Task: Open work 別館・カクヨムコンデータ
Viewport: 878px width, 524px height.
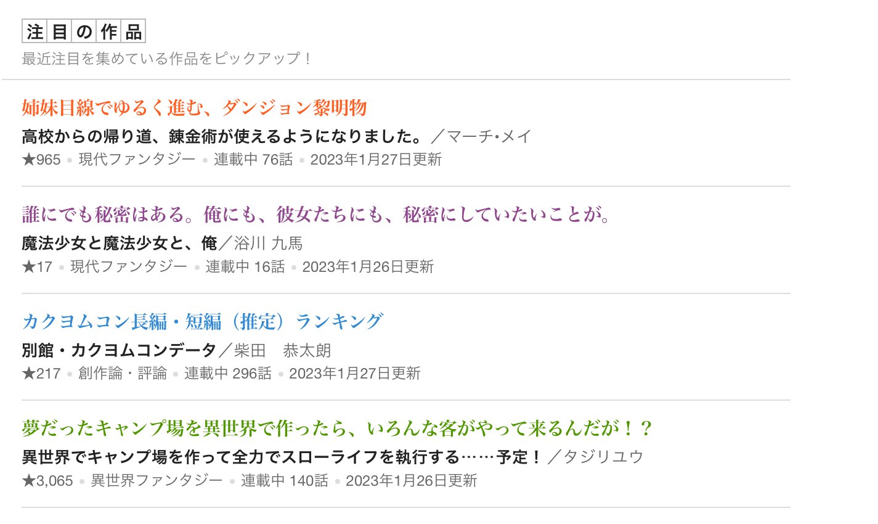Action: 119,351
